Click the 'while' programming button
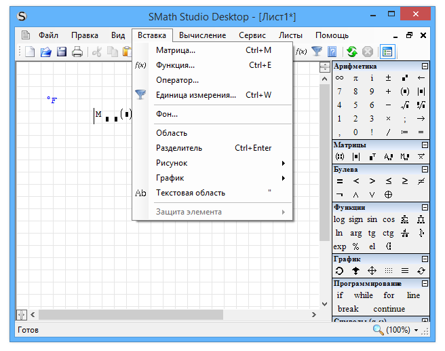This screenshot has width=445, height=351. tap(363, 296)
